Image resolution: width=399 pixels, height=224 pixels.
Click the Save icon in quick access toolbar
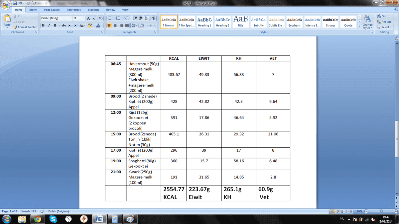[15, 4]
